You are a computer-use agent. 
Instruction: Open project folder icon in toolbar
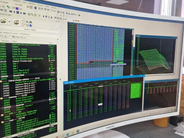click(x=3, y=21)
